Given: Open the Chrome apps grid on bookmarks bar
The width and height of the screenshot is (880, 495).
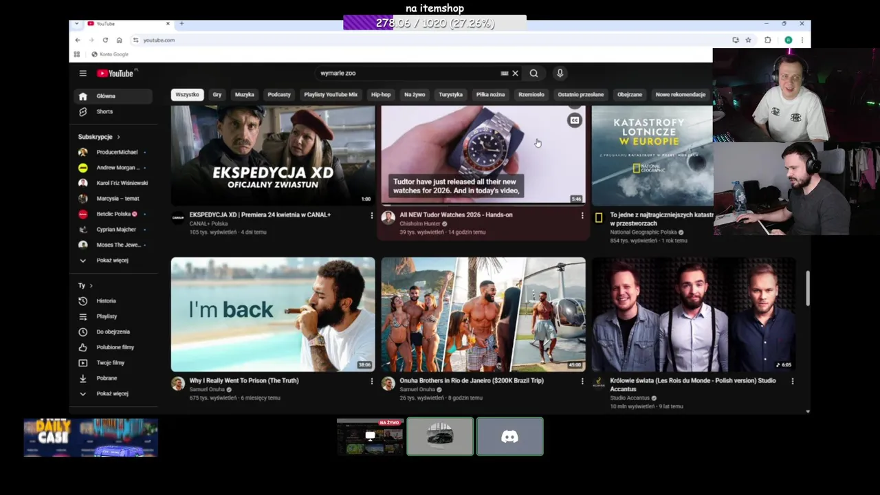Looking at the screenshot, I should click(77, 54).
